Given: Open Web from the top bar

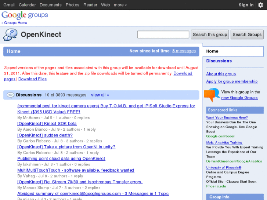Looking at the screenshot, I should click(x=105, y=5).
